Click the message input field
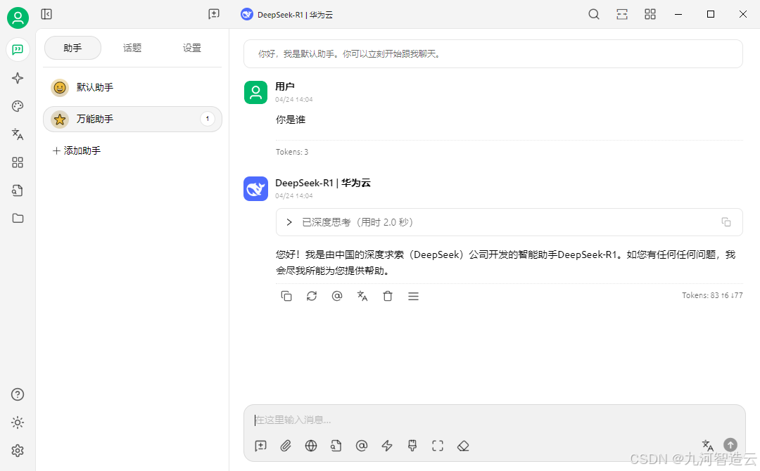The width and height of the screenshot is (760, 471). coord(495,420)
